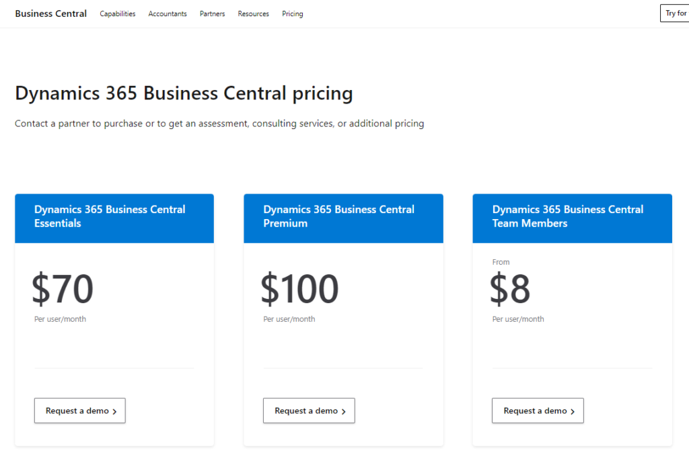Request a demo for Business Central Team Members
The height and width of the screenshot is (467, 689).
pos(538,411)
